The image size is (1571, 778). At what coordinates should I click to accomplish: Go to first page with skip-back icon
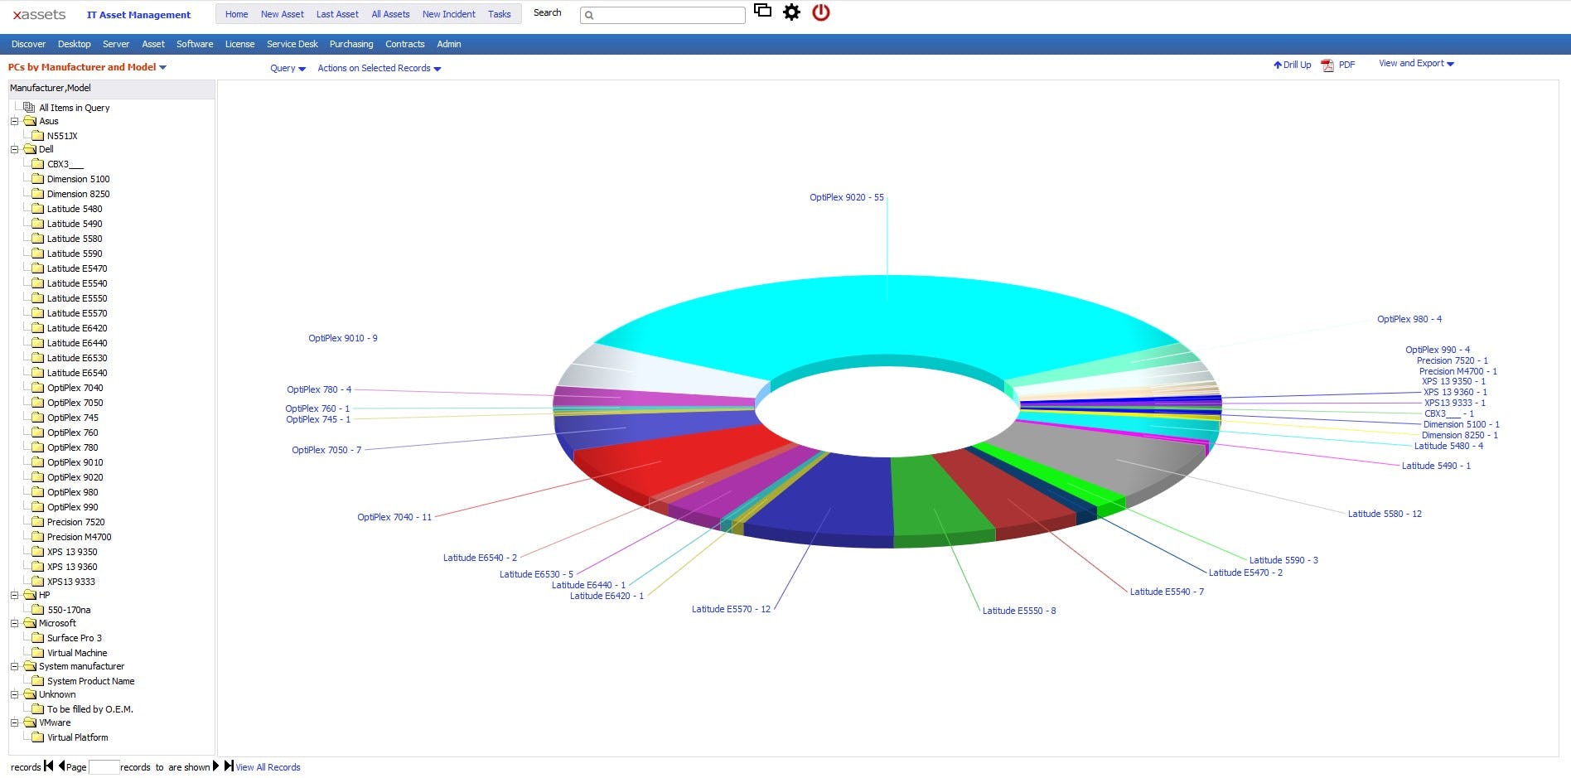[x=47, y=767]
